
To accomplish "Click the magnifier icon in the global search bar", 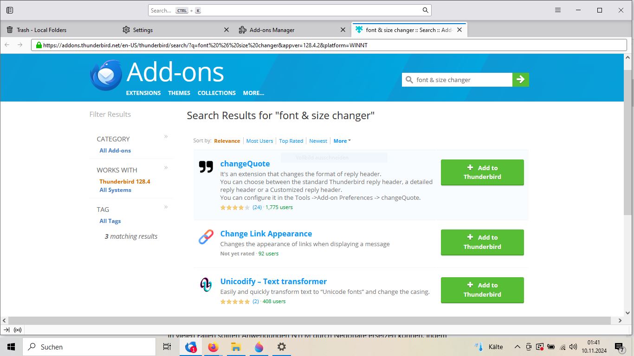I will pyautogui.click(x=425, y=10).
